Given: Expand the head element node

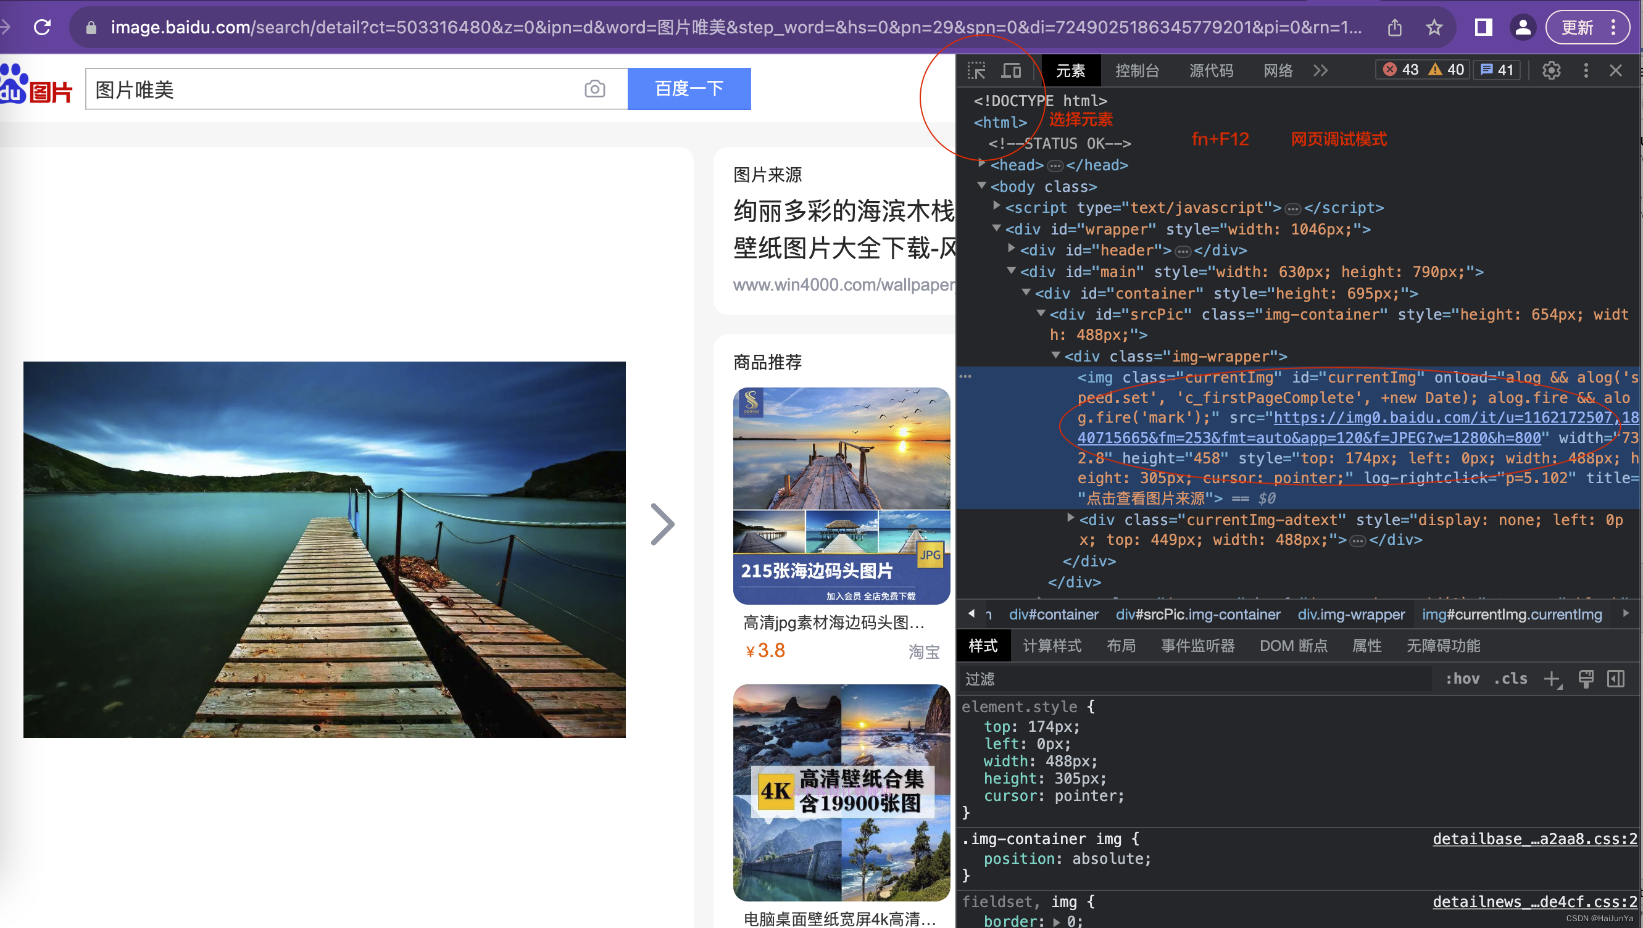Looking at the screenshot, I should click(x=981, y=164).
